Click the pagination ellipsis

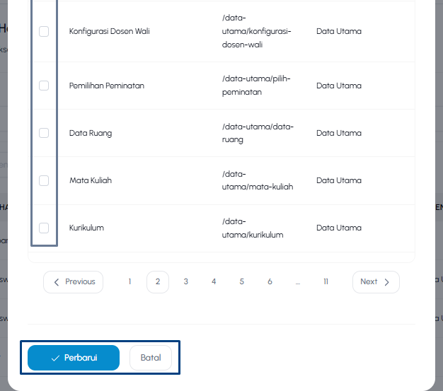[298, 283]
